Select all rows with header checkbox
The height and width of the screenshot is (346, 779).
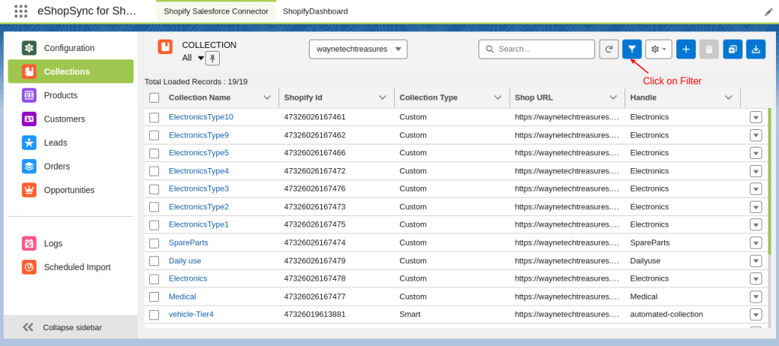coord(154,98)
